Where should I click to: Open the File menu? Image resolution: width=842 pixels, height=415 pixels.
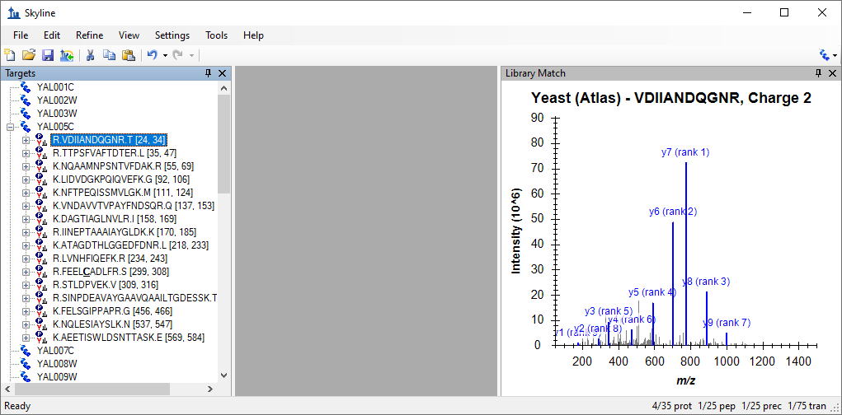pos(21,35)
